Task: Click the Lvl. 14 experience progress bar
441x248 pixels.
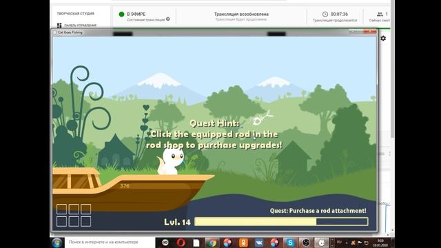Action: pos(281,222)
